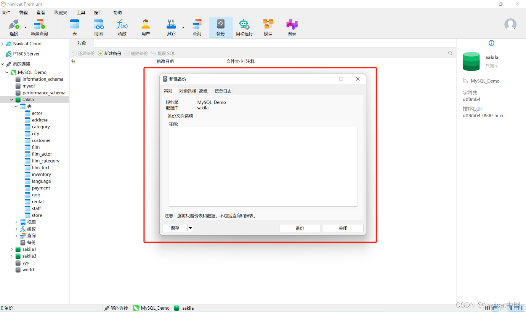
Task: Select the 备份 node under sakila in the tree
Action: tap(28, 243)
